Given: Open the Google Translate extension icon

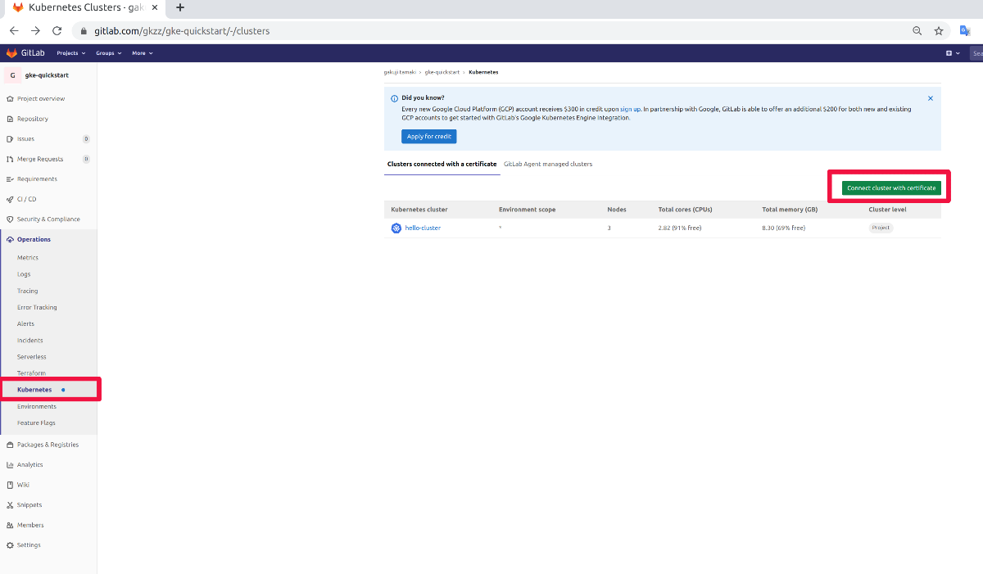Looking at the screenshot, I should [x=966, y=30].
